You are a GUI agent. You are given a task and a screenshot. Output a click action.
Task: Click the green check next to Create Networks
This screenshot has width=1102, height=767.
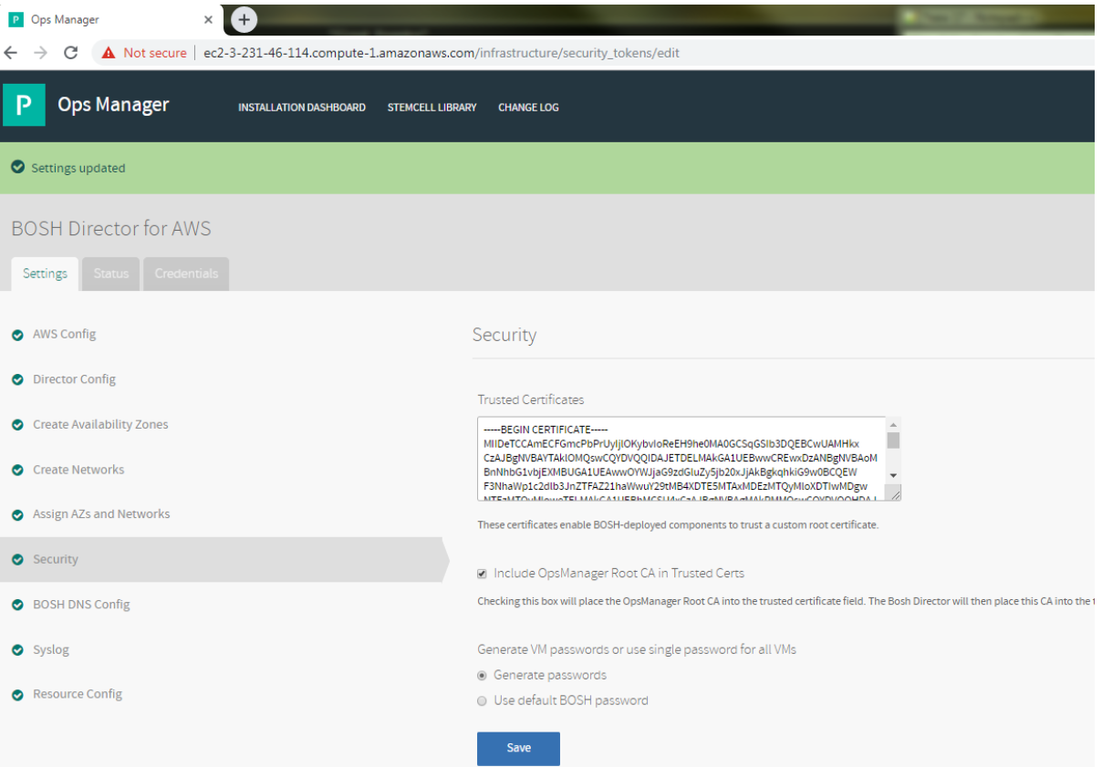pos(17,470)
